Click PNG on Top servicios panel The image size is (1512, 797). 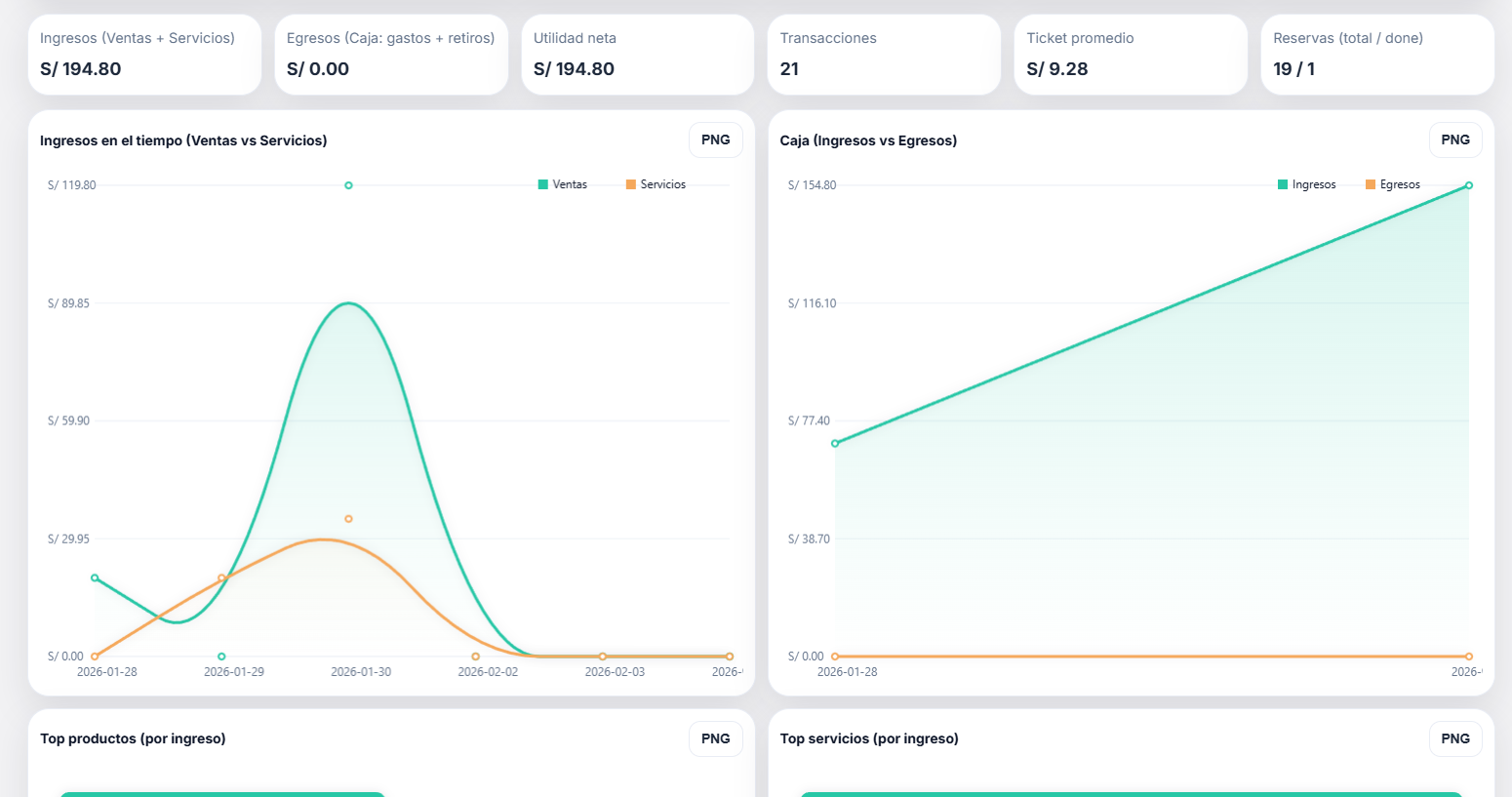coord(1454,738)
